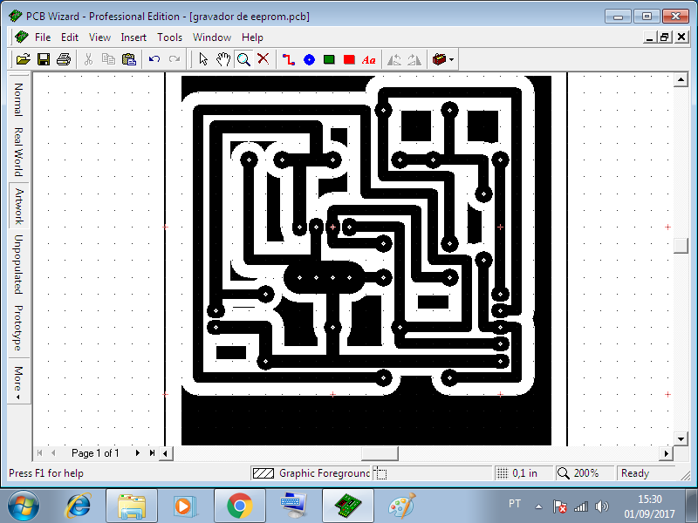Click the PCB Wizard document icon in menu bar
This screenshot has width=698, height=523.
pos(21,37)
